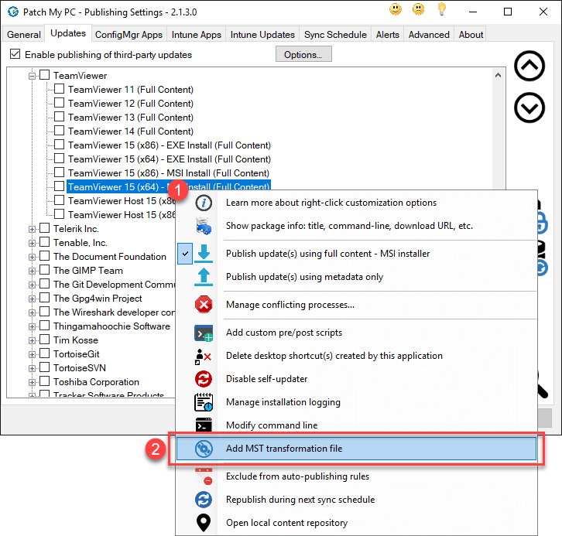The image size is (562, 536).
Task: Click the Options... button
Action: [303, 54]
